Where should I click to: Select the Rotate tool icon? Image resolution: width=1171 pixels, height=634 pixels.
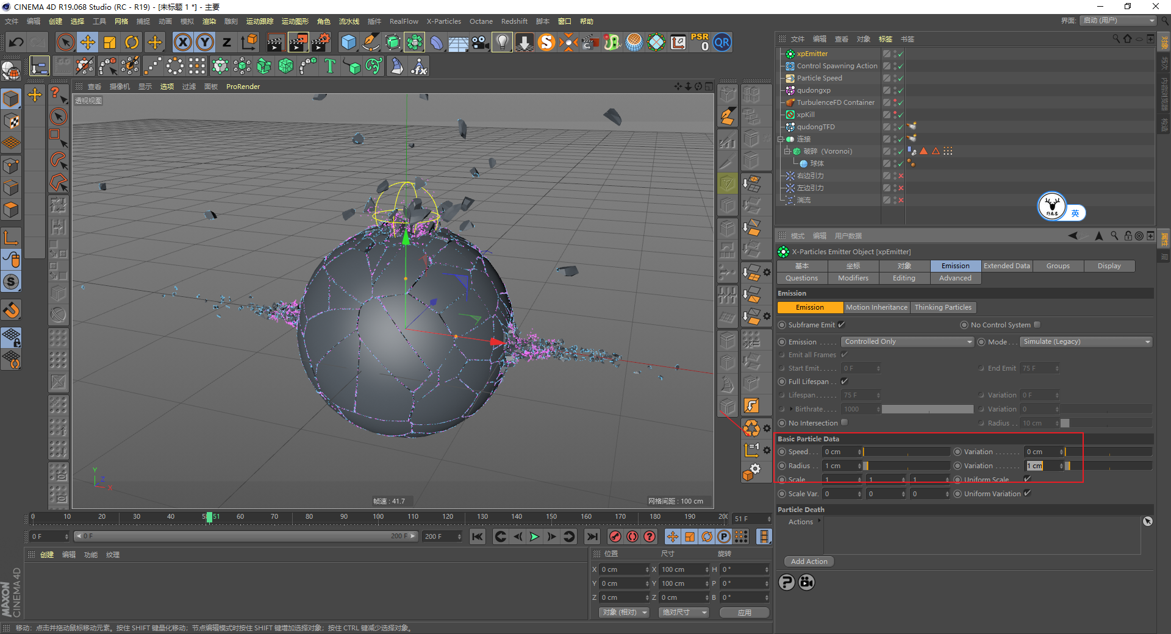tap(132, 42)
